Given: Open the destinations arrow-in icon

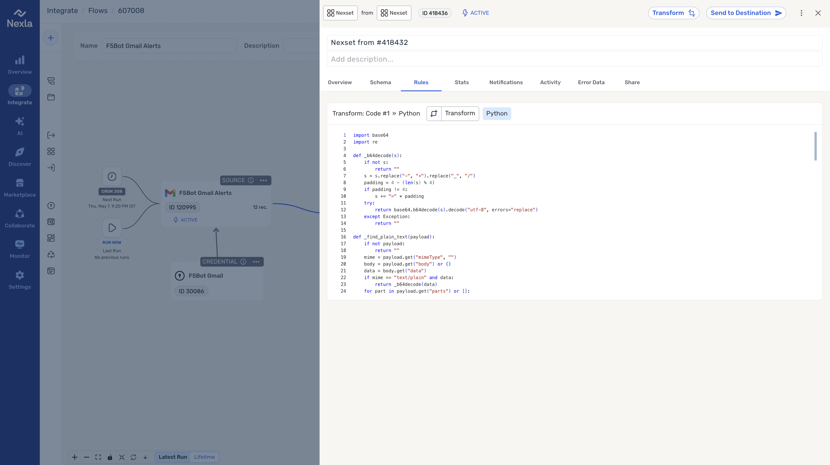Looking at the screenshot, I should click(51, 168).
